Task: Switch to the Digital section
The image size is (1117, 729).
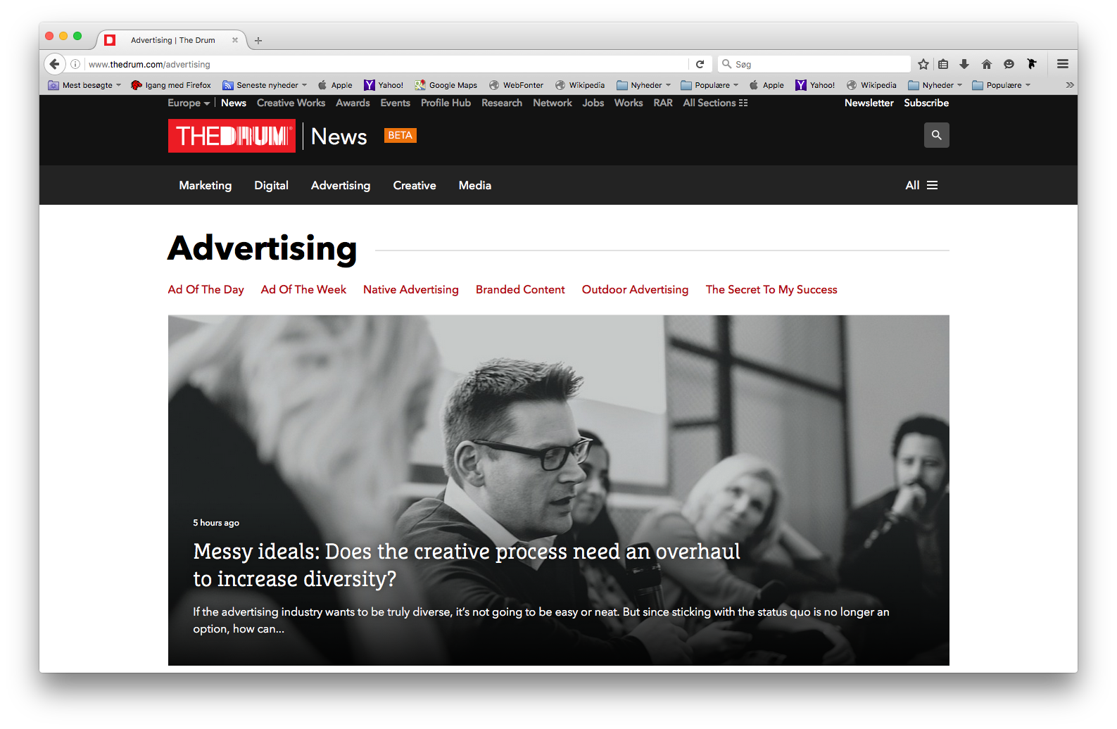Action: 271,185
